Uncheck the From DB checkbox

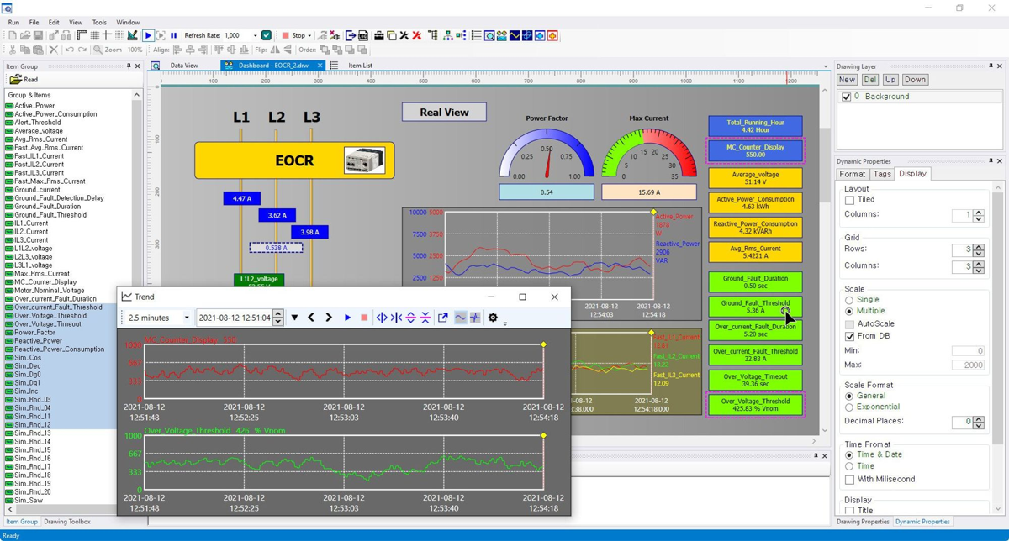[x=849, y=336]
